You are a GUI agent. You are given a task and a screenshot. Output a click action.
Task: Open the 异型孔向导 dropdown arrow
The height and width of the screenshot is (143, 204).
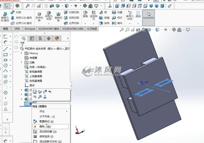coord(49,23)
